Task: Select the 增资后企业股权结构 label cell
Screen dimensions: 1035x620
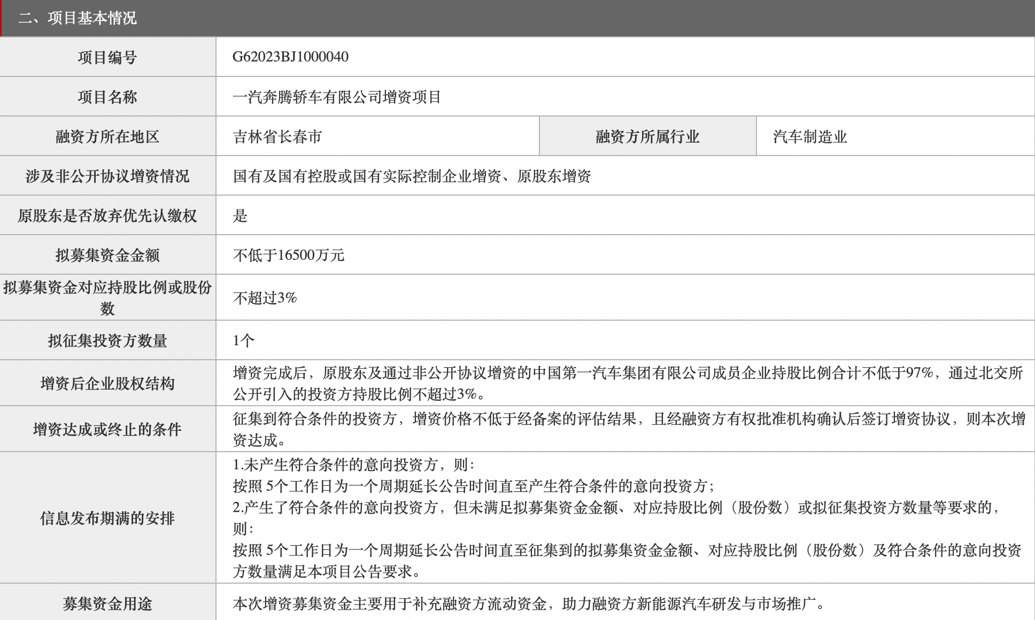Action: tap(107, 383)
